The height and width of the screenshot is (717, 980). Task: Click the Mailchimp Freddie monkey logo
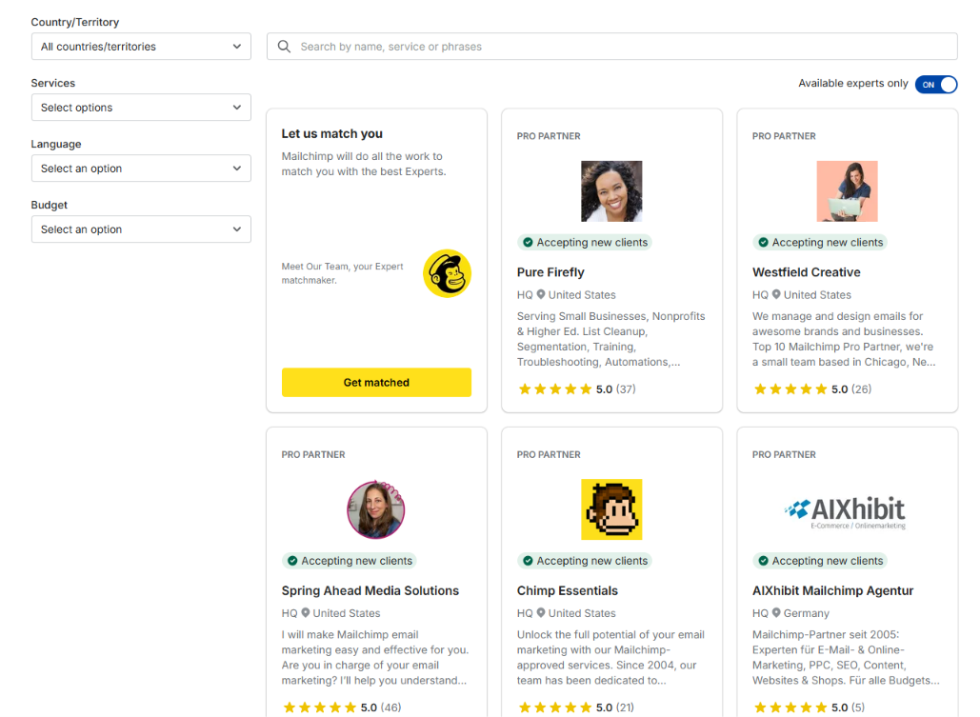(x=447, y=273)
